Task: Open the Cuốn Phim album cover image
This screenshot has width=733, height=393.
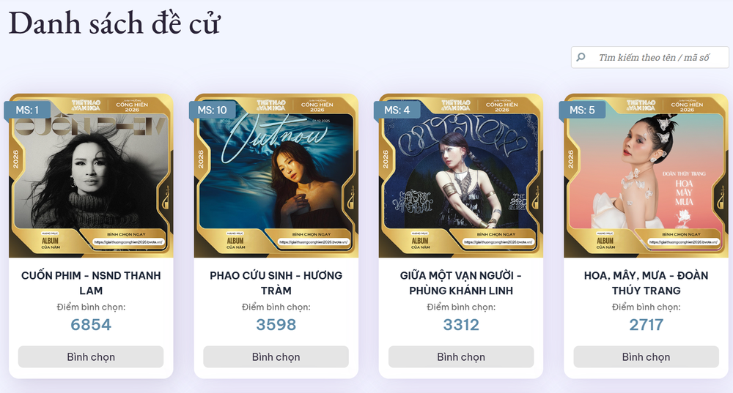Action: point(91,176)
